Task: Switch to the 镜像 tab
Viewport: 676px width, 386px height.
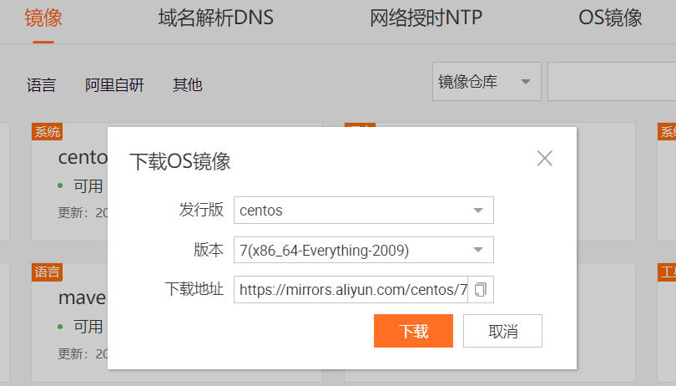Action: coord(43,18)
